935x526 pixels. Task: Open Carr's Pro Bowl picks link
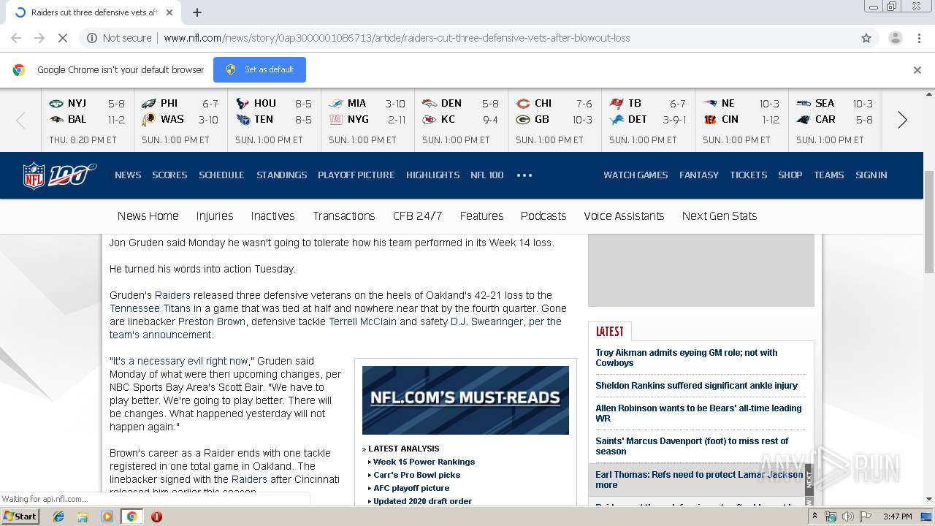[x=416, y=475]
